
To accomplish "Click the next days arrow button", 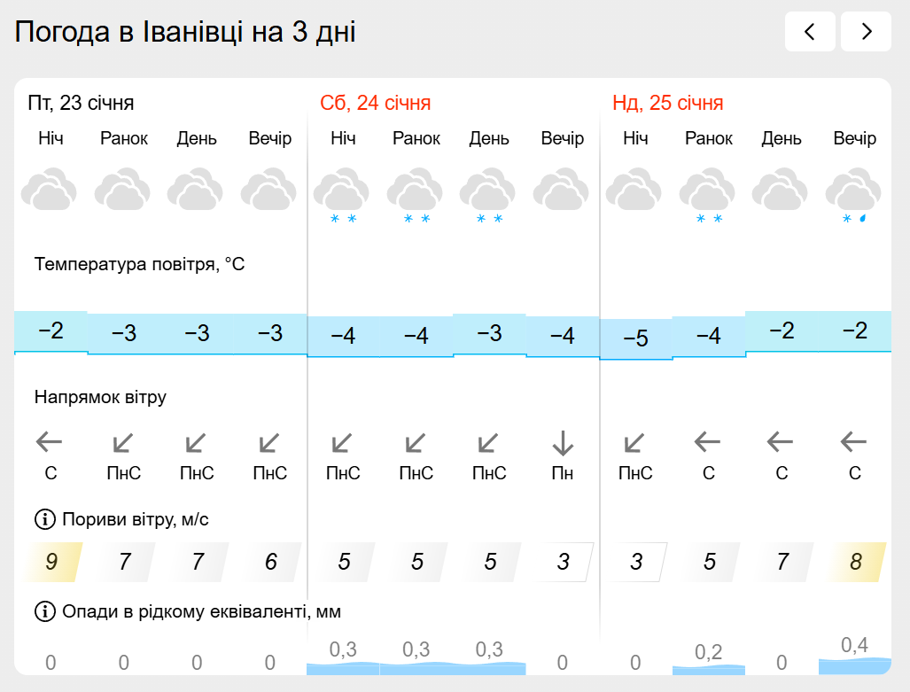I will click(x=866, y=33).
